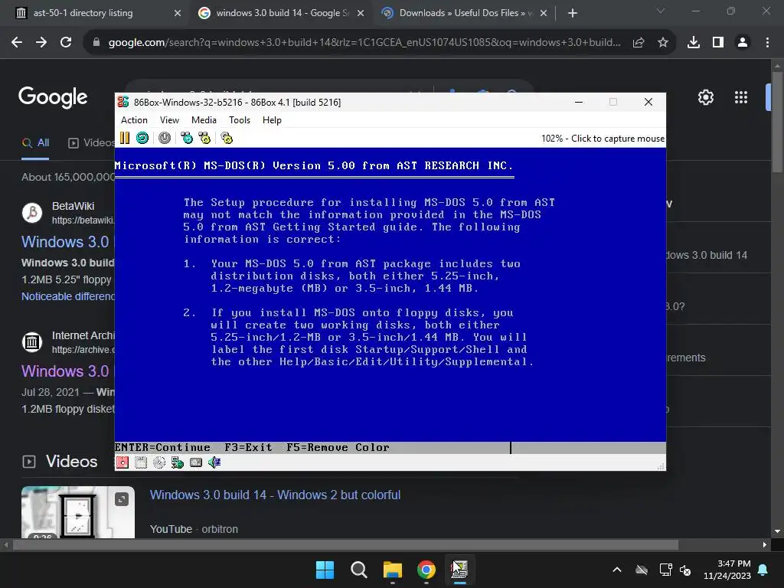Hard reset the 86Box machine
784x588 pixels.
(x=142, y=138)
